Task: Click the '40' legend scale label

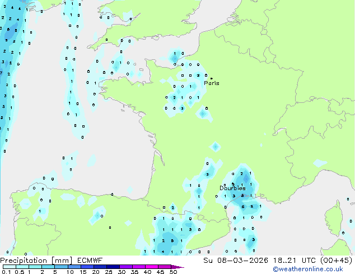Action: click(147, 272)
